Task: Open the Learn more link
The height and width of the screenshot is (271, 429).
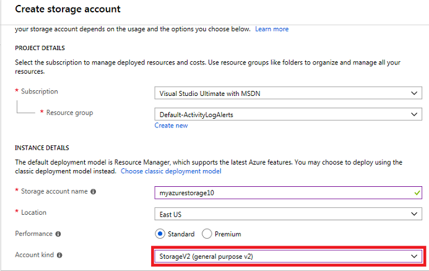Action: (x=272, y=29)
